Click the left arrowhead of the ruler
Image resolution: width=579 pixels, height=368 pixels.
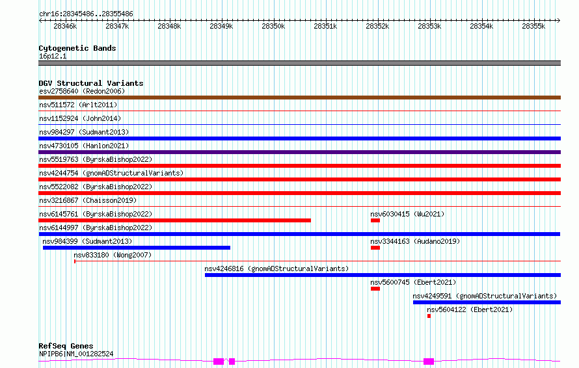tap(40, 21)
